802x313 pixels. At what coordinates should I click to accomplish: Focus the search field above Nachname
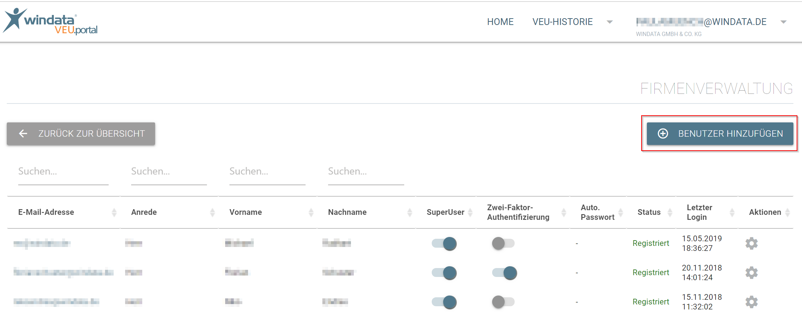[366, 172]
